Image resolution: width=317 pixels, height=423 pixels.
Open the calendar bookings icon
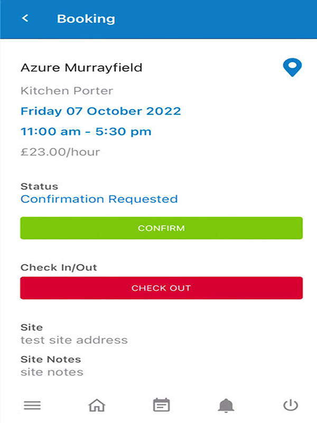[x=161, y=404]
